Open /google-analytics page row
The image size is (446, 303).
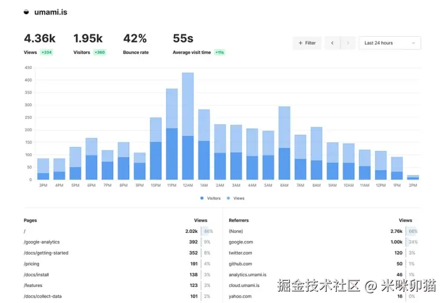click(x=118, y=242)
